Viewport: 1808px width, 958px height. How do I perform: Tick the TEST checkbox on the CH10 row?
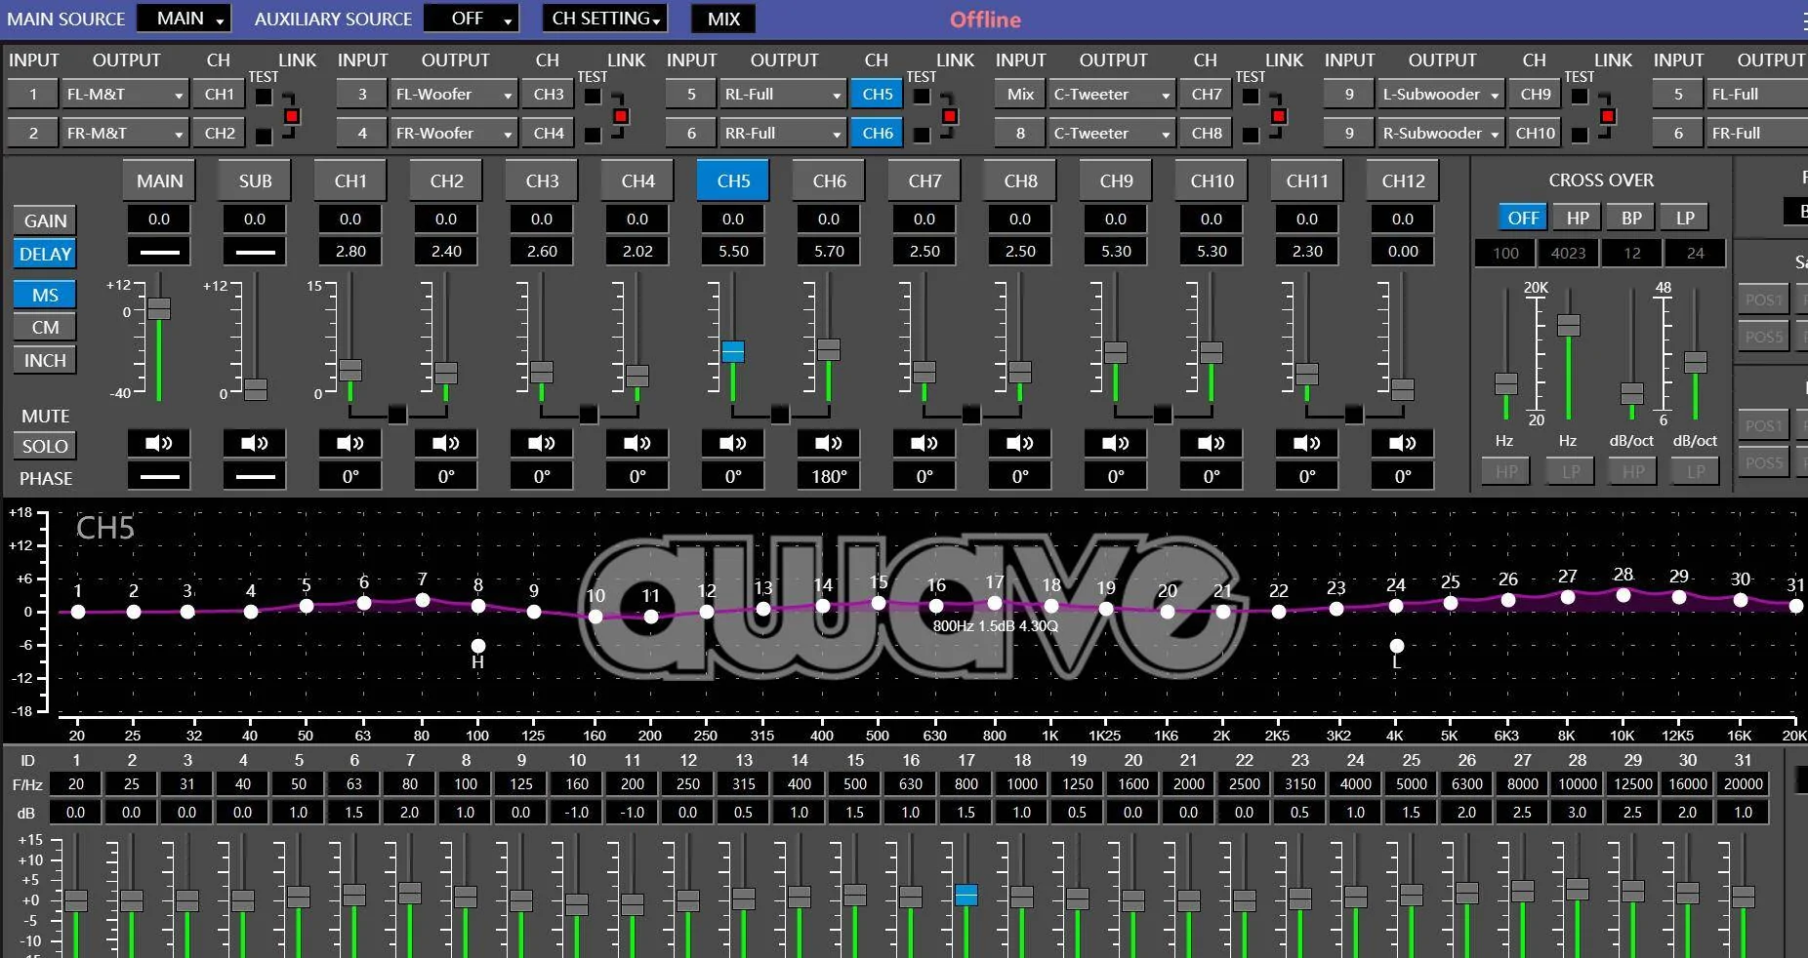(x=1580, y=136)
